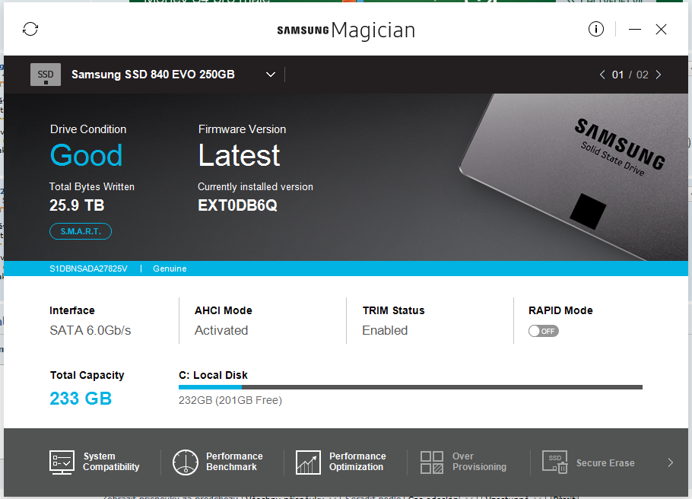Show more features with bottom right arrow
Viewport: 692px width, 499px height.
pyautogui.click(x=670, y=462)
